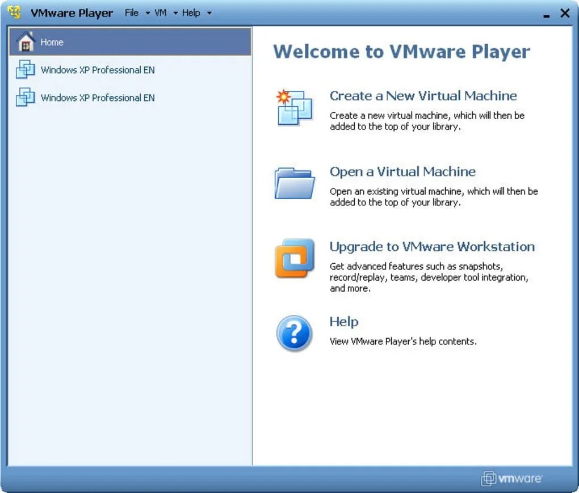Select first Windows XP Professional EN entry text
Viewport: 579px width, 493px height.
pyautogui.click(x=98, y=70)
